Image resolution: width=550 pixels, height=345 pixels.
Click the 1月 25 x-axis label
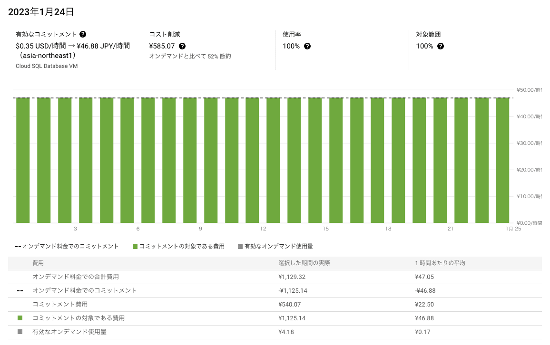(x=513, y=229)
